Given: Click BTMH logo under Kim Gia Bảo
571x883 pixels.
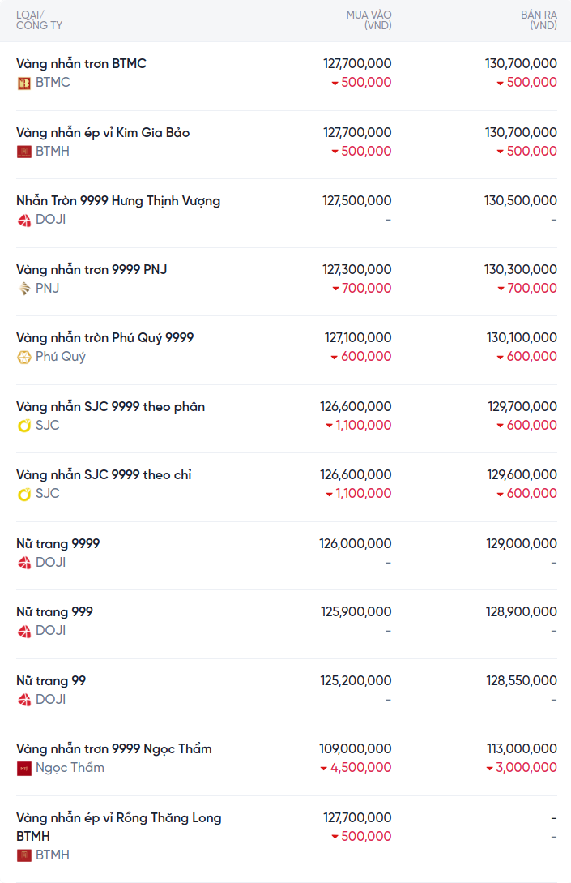Looking at the screenshot, I should point(23,152).
